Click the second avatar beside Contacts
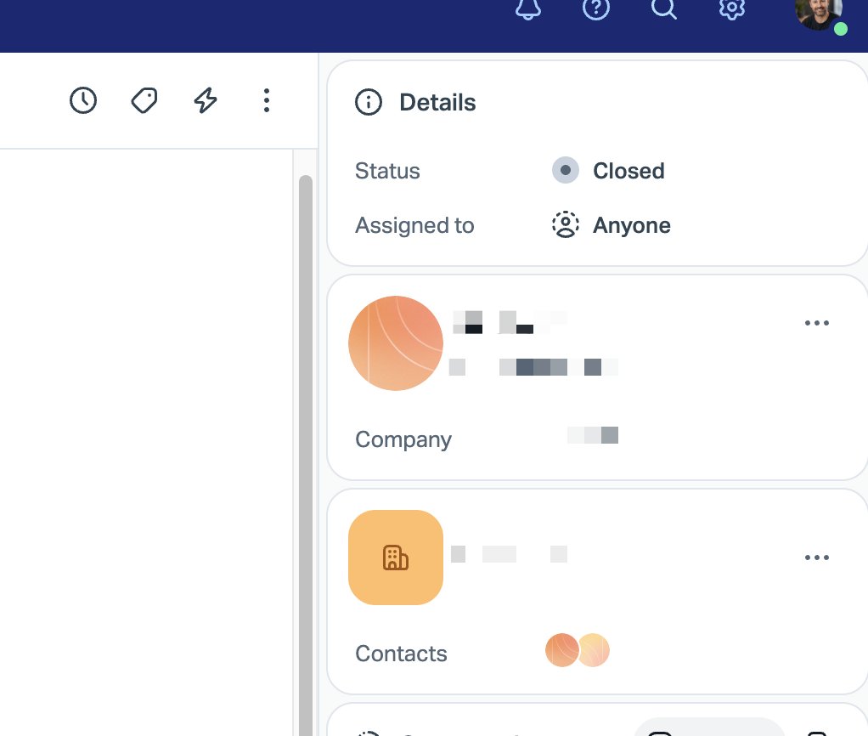This screenshot has height=736, width=868. [595, 650]
